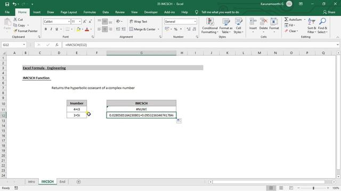Open the End sheet tab
This screenshot has width=341, height=191.
pos(62,181)
